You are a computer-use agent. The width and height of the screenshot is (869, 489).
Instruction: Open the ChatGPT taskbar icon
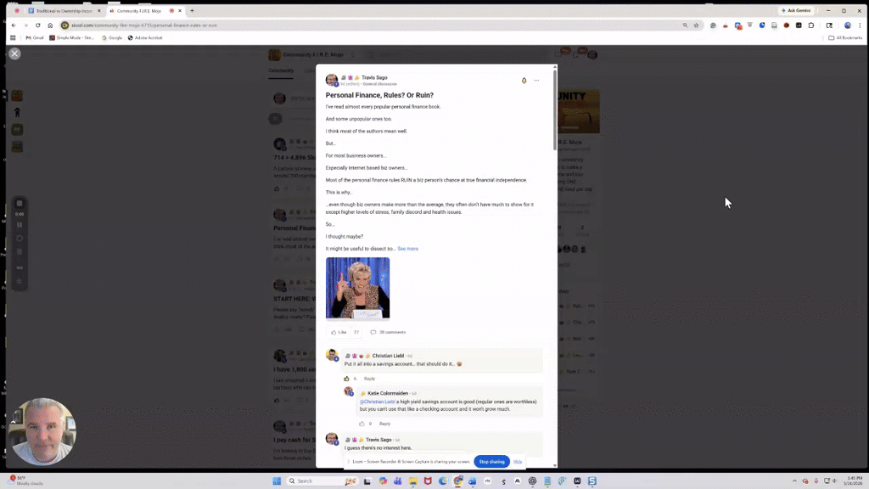[x=533, y=481]
